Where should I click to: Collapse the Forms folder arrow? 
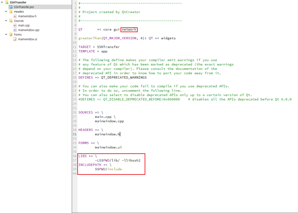pos(6,35)
